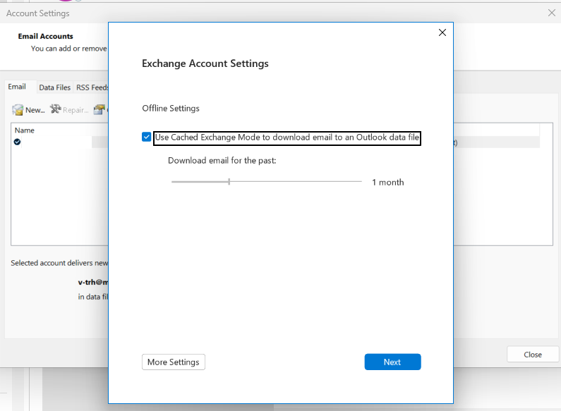Click the New account envelope icon
Viewport: 561px width, 411px height.
18,110
